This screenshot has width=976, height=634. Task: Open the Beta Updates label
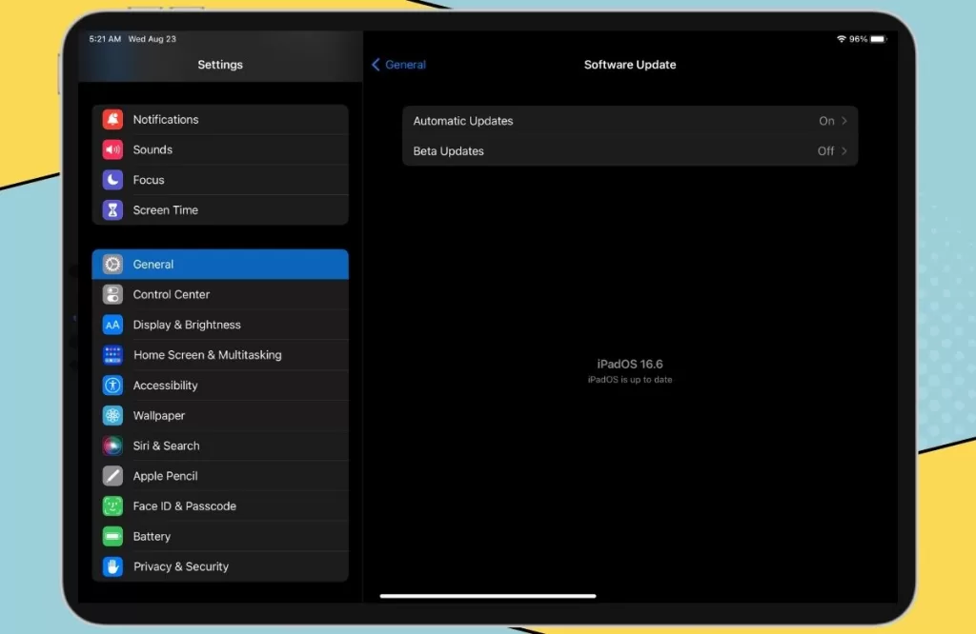coord(448,151)
